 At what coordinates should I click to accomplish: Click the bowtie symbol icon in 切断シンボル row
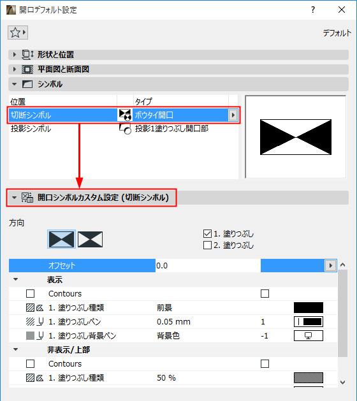(x=125, y=115)
